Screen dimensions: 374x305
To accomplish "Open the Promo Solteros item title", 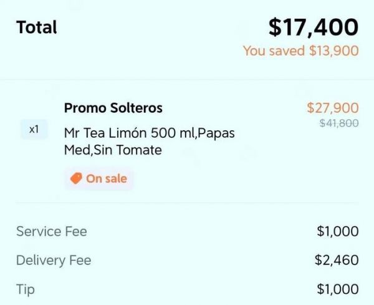I will coord(113,108).
